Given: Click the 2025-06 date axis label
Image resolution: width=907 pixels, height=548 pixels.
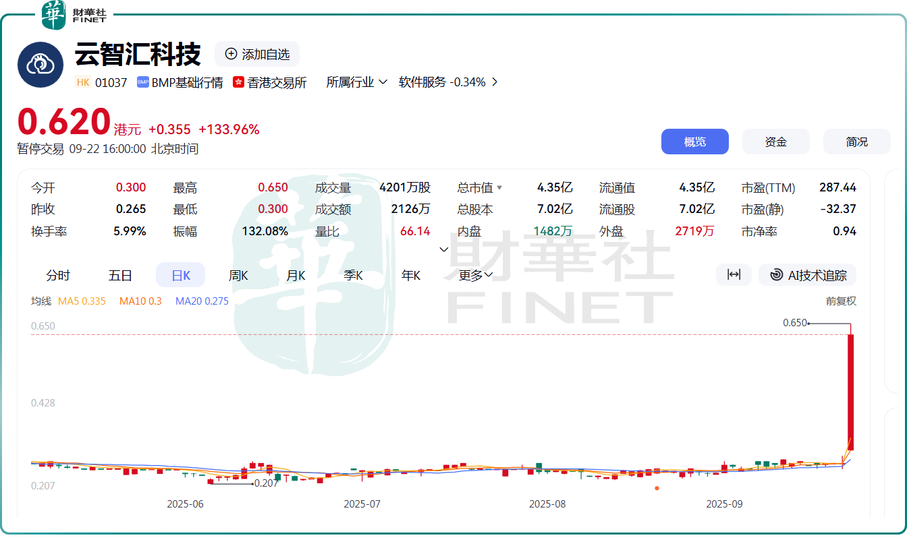Looking at the screenshot, I should click(x=185, y=504).
